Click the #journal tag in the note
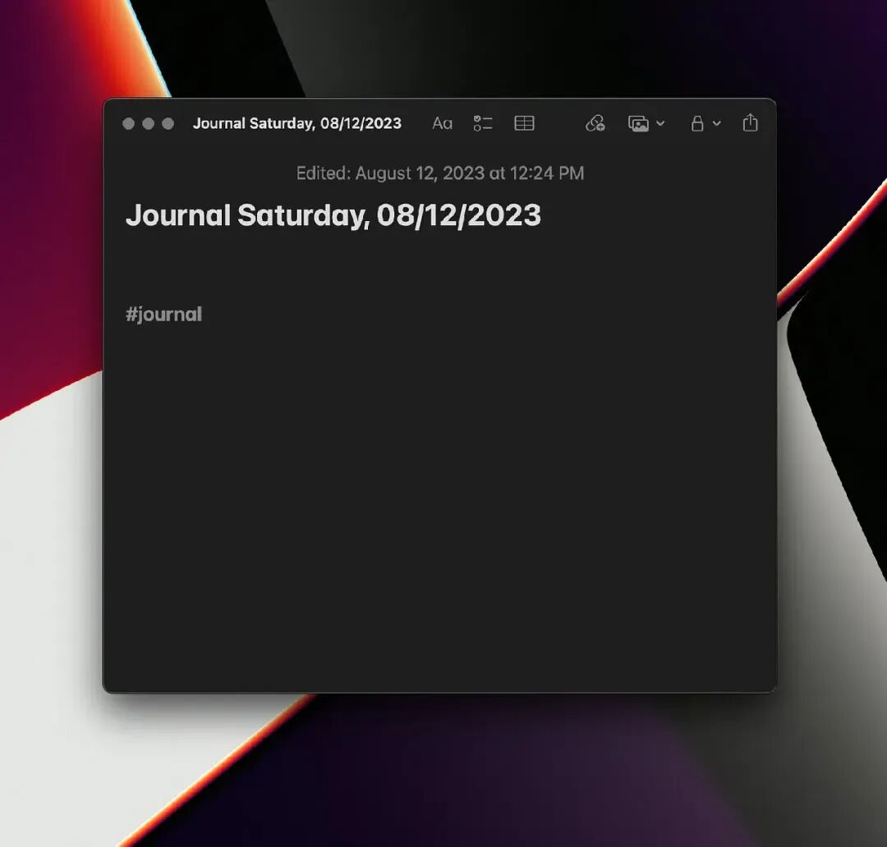Viewport: 887px width, 847px height. 163,315
